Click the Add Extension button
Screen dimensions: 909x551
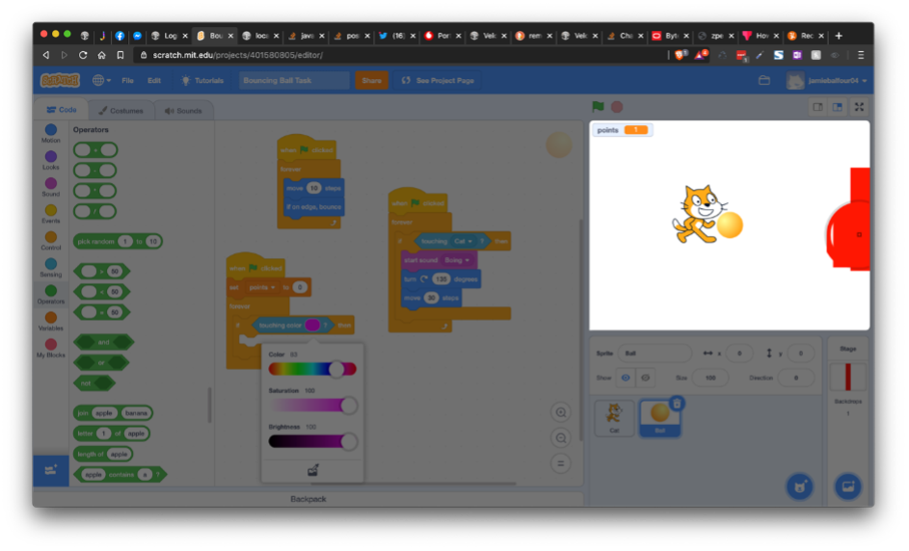(x=50, y=470)
